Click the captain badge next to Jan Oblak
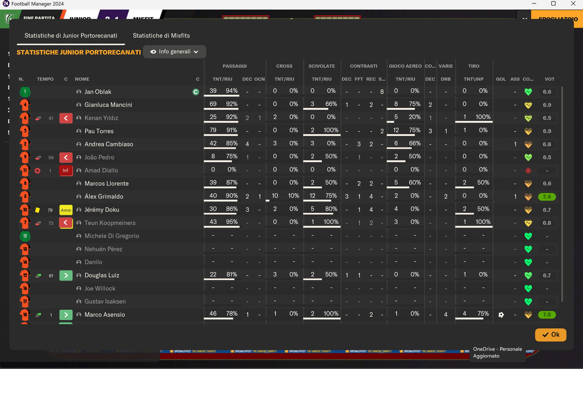Viewport: 583px width, 401px height. [x=195, y=92]
